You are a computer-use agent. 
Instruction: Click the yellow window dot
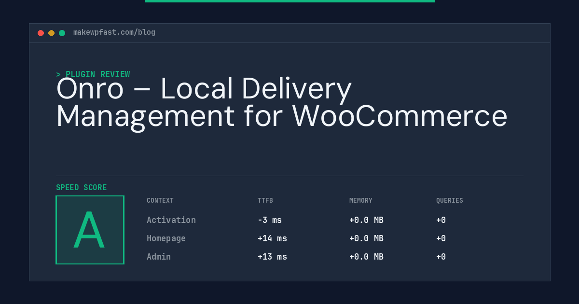tap(51, 33)
